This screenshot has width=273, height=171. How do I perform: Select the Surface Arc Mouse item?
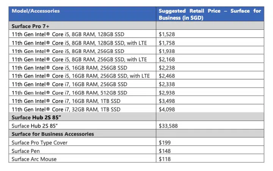click(x=34, y=159)
